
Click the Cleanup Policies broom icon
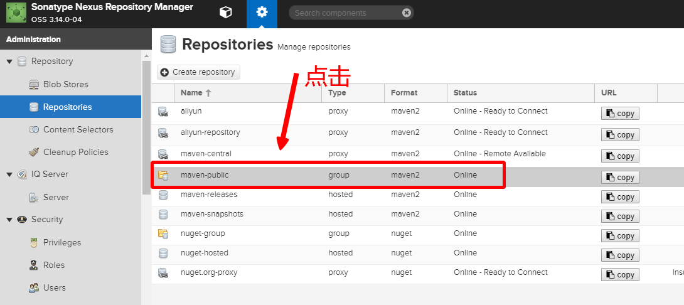pos(34,152)
